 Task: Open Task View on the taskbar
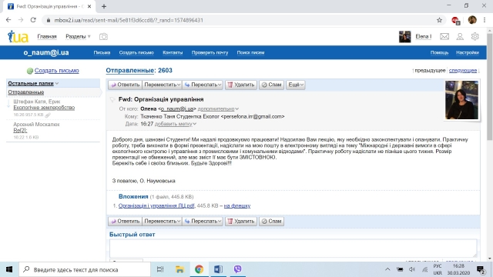[160, 269]
